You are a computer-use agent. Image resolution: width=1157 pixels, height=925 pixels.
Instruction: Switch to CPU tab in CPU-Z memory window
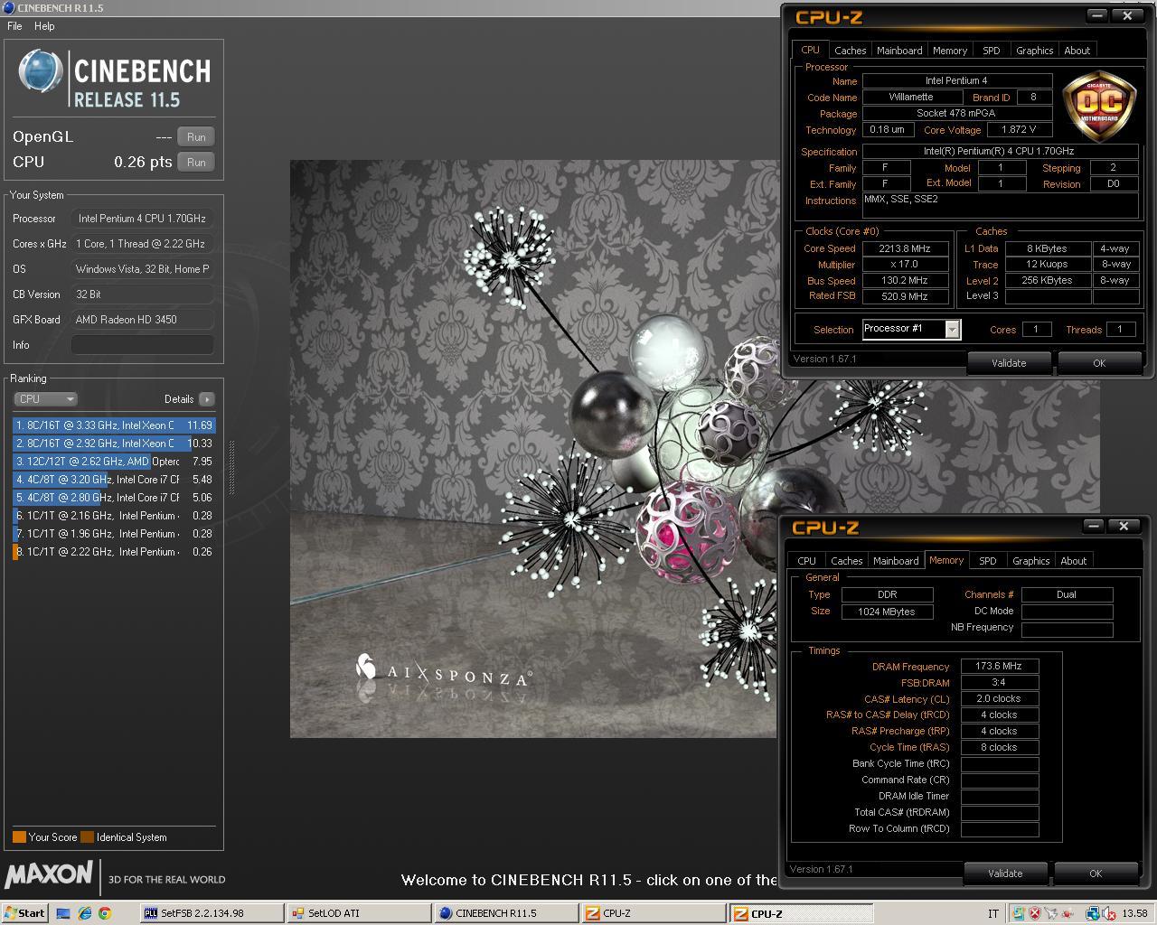click(x=806, y=561)
